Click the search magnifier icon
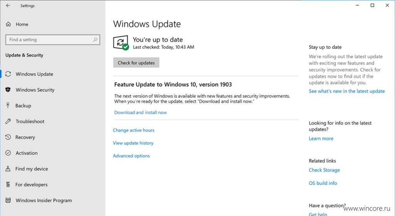395x216 pixels. 95,39
